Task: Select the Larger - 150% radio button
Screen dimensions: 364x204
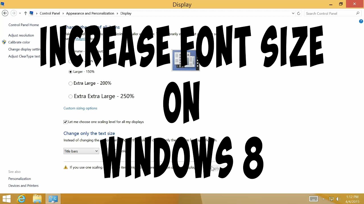Action: tap(71, 72)
